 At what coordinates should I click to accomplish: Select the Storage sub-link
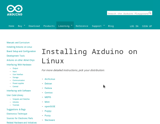pos(16,77)
